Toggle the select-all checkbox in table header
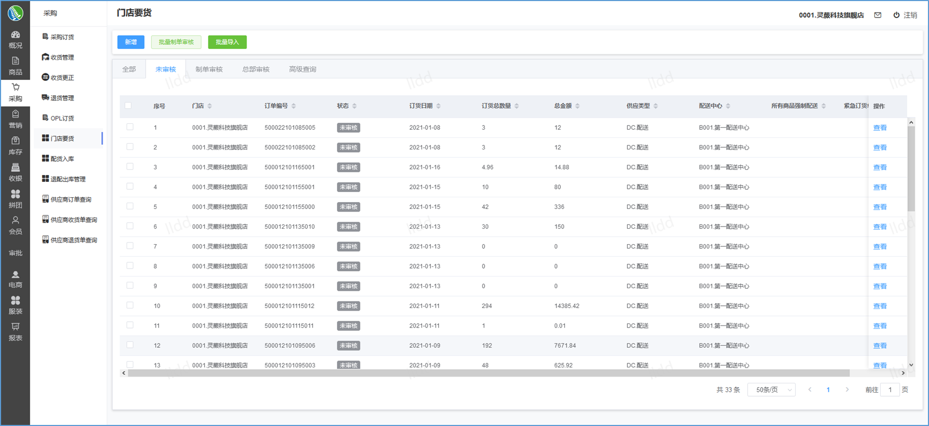 coord(128,106)
